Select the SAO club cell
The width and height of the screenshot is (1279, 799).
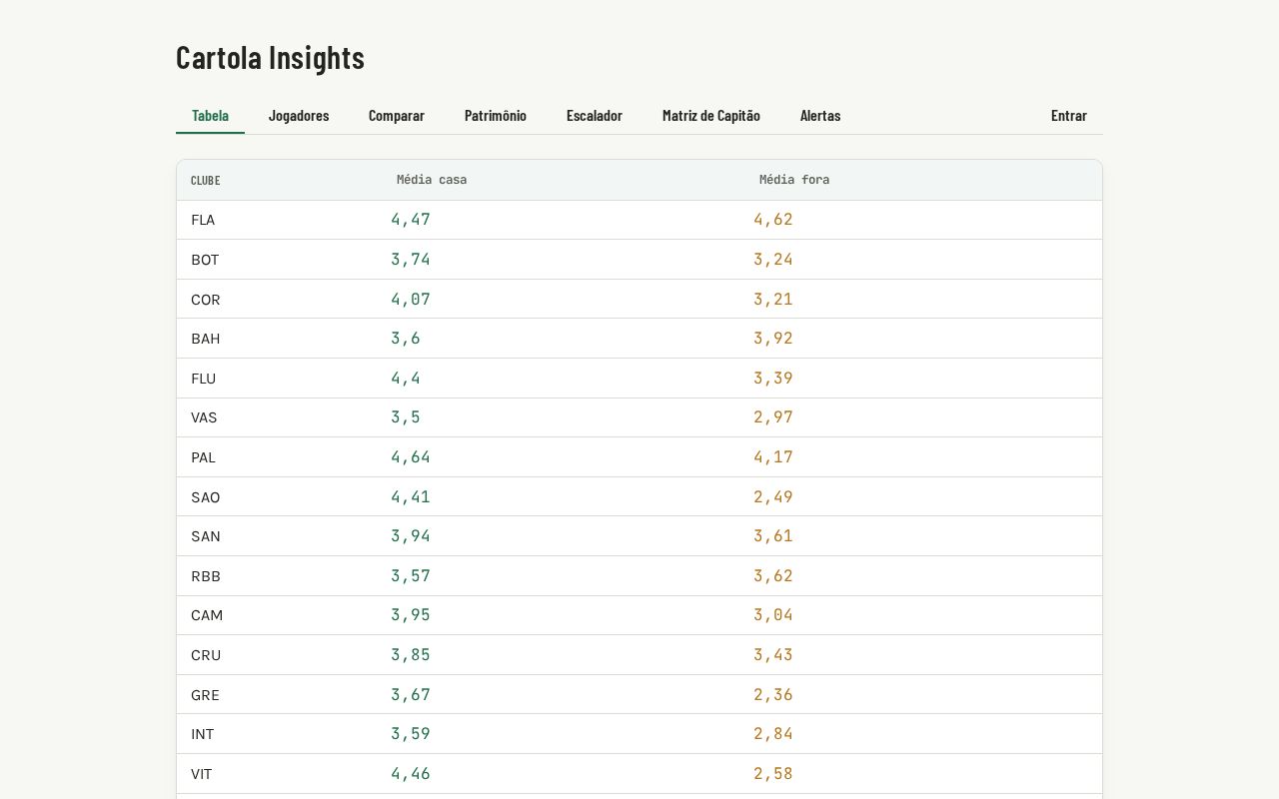(x=206, y=497)
